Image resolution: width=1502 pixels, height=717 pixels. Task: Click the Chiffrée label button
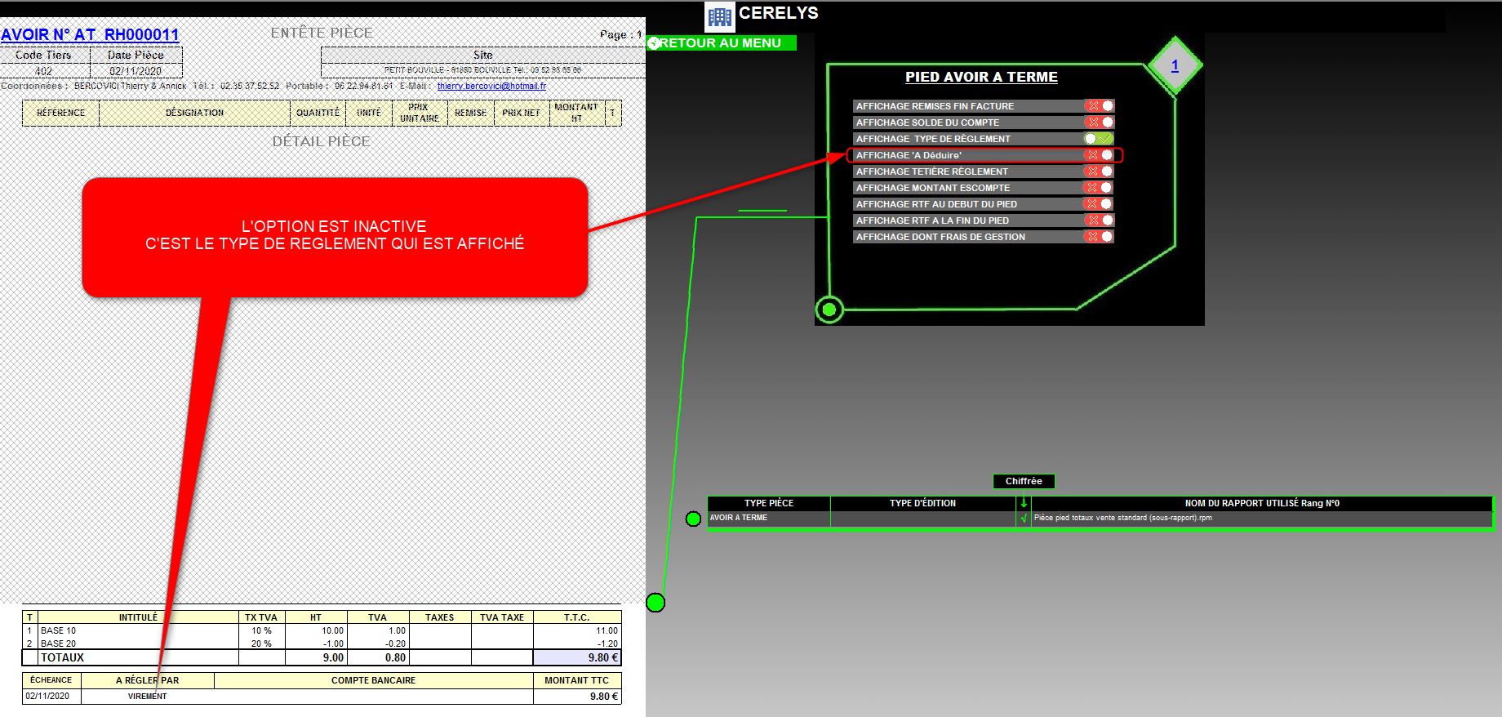1024,481
